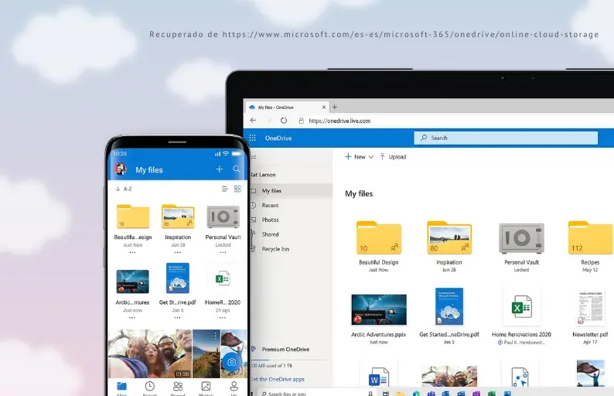This screenshot has height=396, width=614.
Task: Go back with the browser back arrow
Action: (253, 121)
